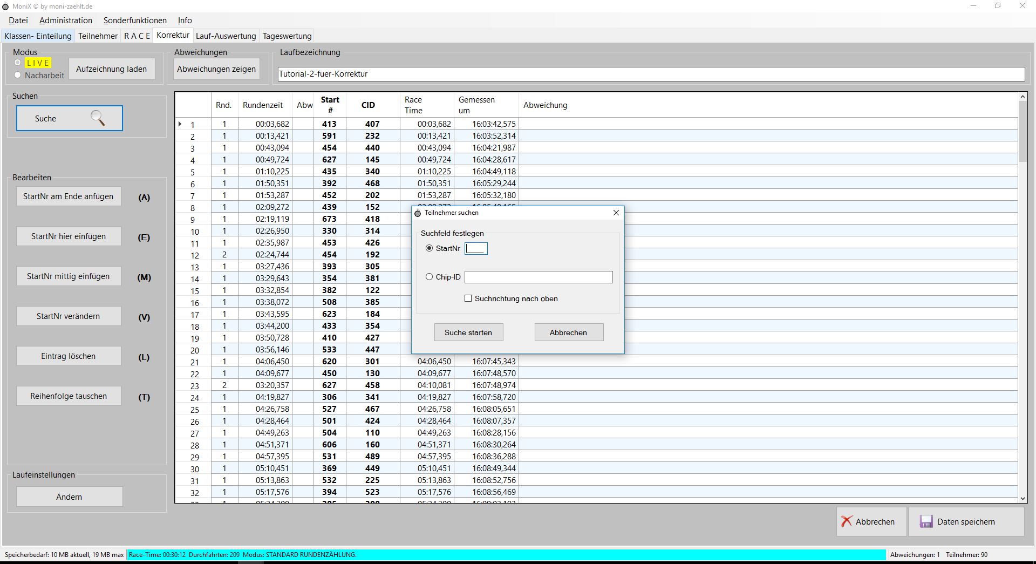Click table scrollbar down arrow
The width and height of the screenshot is (1036, 564).
click(1023, 499)
